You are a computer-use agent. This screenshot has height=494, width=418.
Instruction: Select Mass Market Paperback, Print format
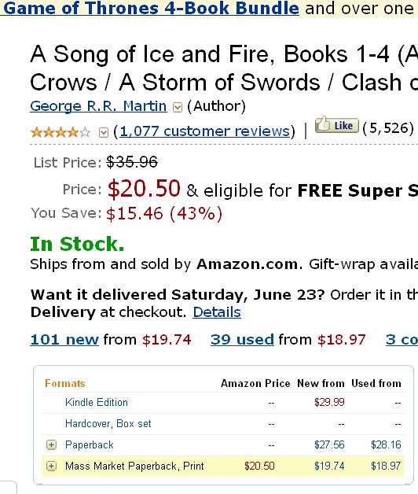(x=134, y=466)
